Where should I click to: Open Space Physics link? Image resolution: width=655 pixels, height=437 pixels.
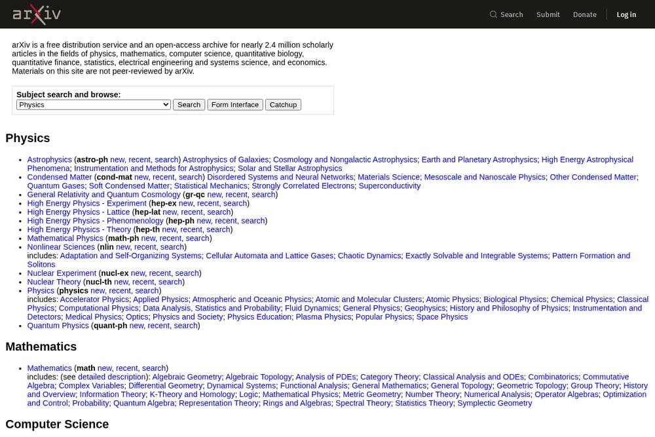click(442, 317)
